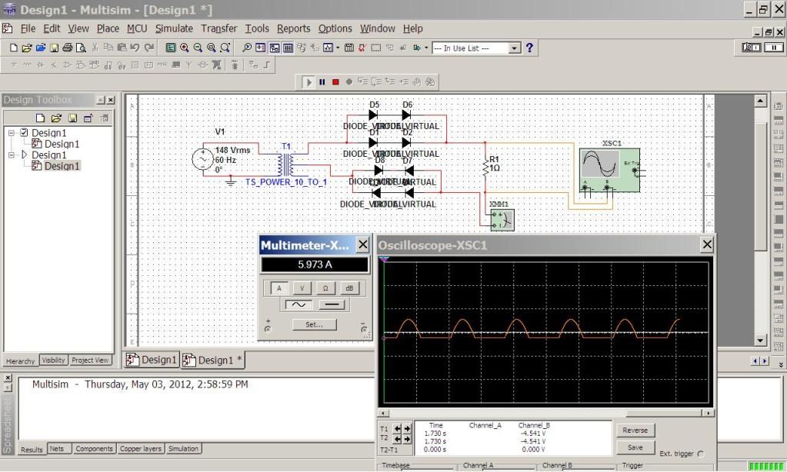Click the oscilloscope scrollbar left arrow

[x=382, y=414]
